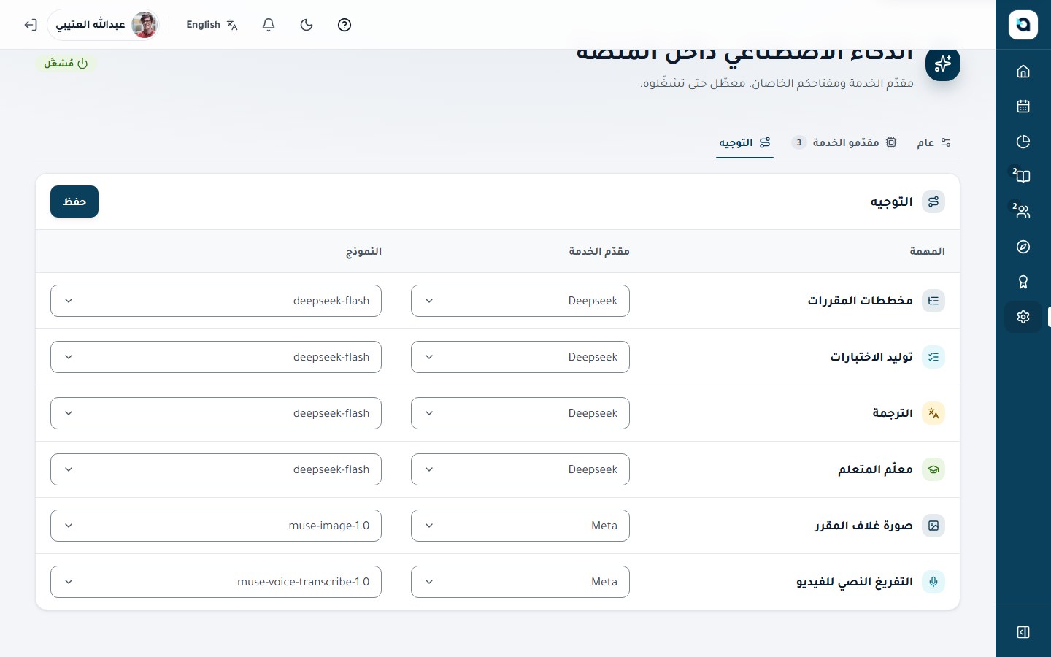Open the users icon in sidebar

1023,211
